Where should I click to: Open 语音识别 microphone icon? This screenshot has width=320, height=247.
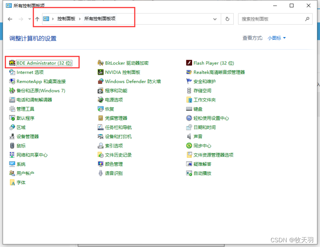(101, 173)
